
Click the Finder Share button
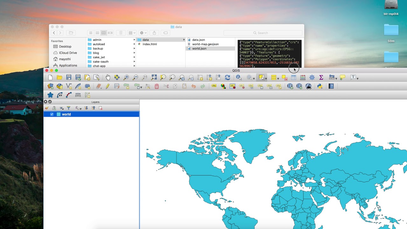point(154,33)
